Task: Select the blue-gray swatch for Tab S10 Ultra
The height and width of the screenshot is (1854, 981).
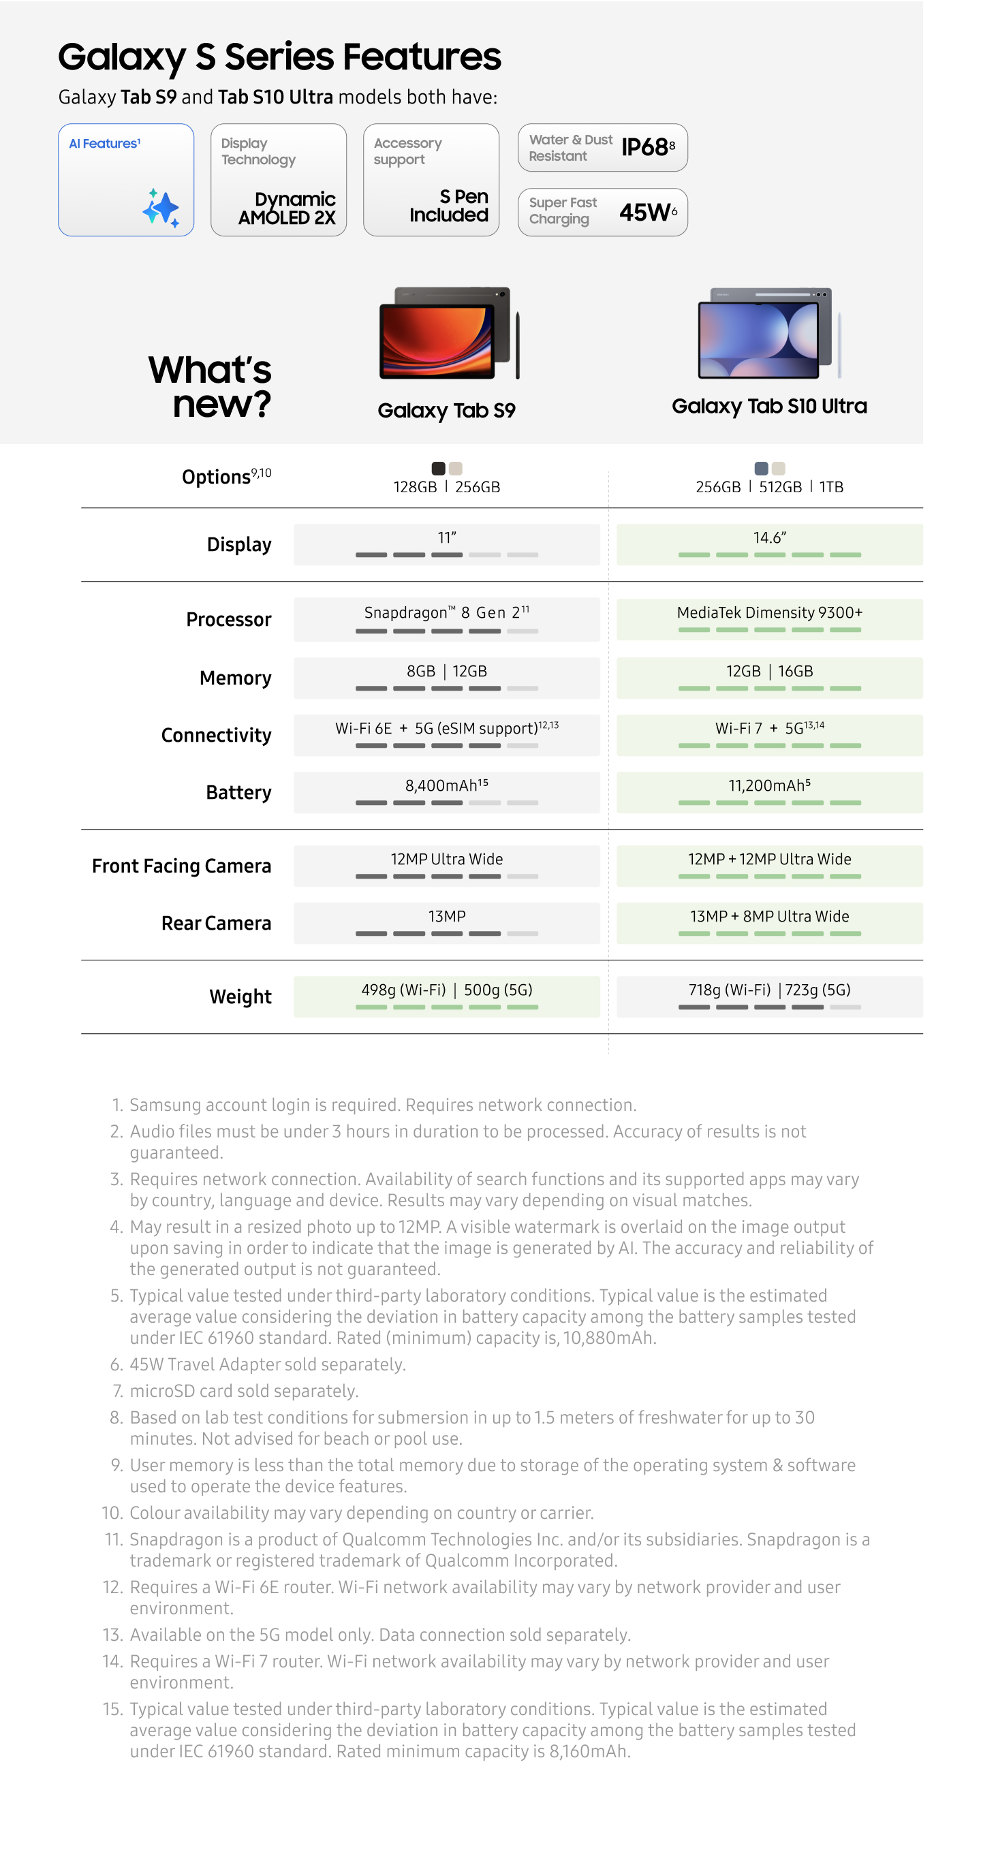Action: pyautogui.click(x=760, y=469)
